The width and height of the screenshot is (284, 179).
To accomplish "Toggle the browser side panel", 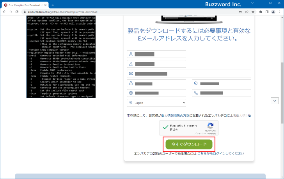I will pyautogui.click(x=267, y=12).
